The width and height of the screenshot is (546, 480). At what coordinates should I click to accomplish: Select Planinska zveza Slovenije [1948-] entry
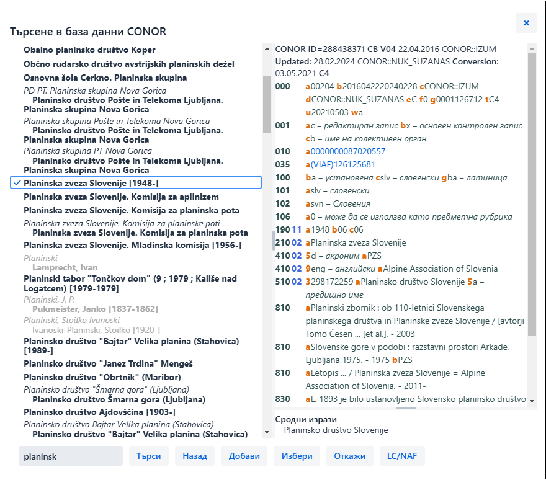click(x=136, y=183)
